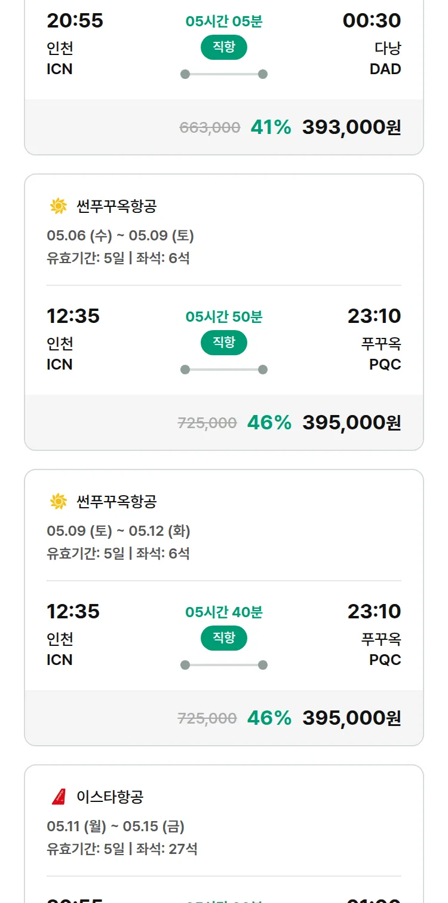Image resolution: width=448 pixels, height=903 pixels.
Task: Click the Sun Phu Quoc logo on the 05.06 flight
Action: tap(59, 206)
